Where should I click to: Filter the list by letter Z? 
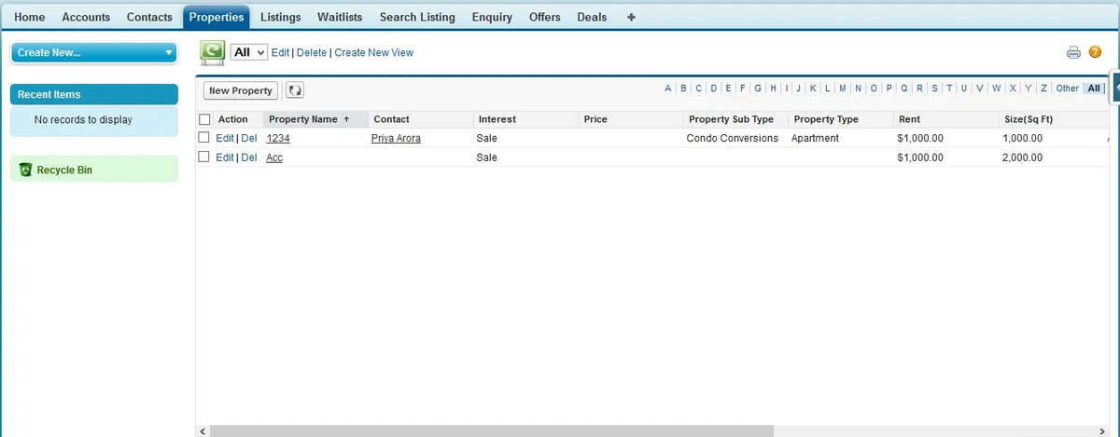coord(1044,89)
